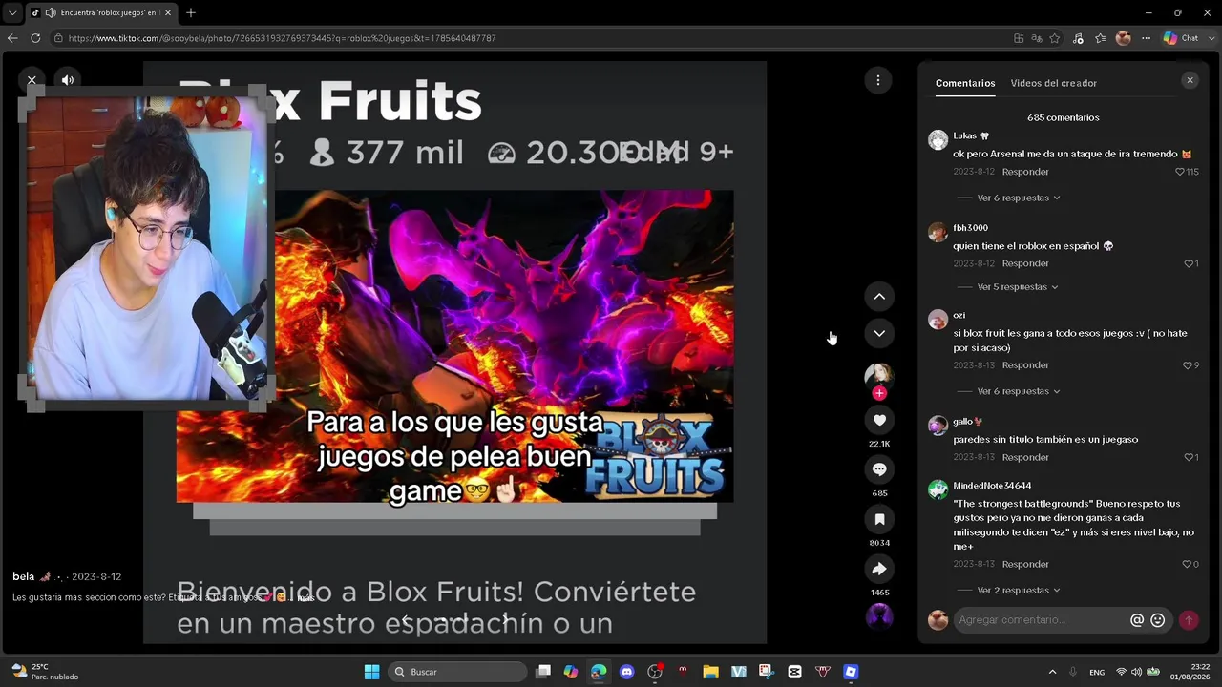Open the Copilot Chat button
1222x687 pixels.
pos(1181,38)
